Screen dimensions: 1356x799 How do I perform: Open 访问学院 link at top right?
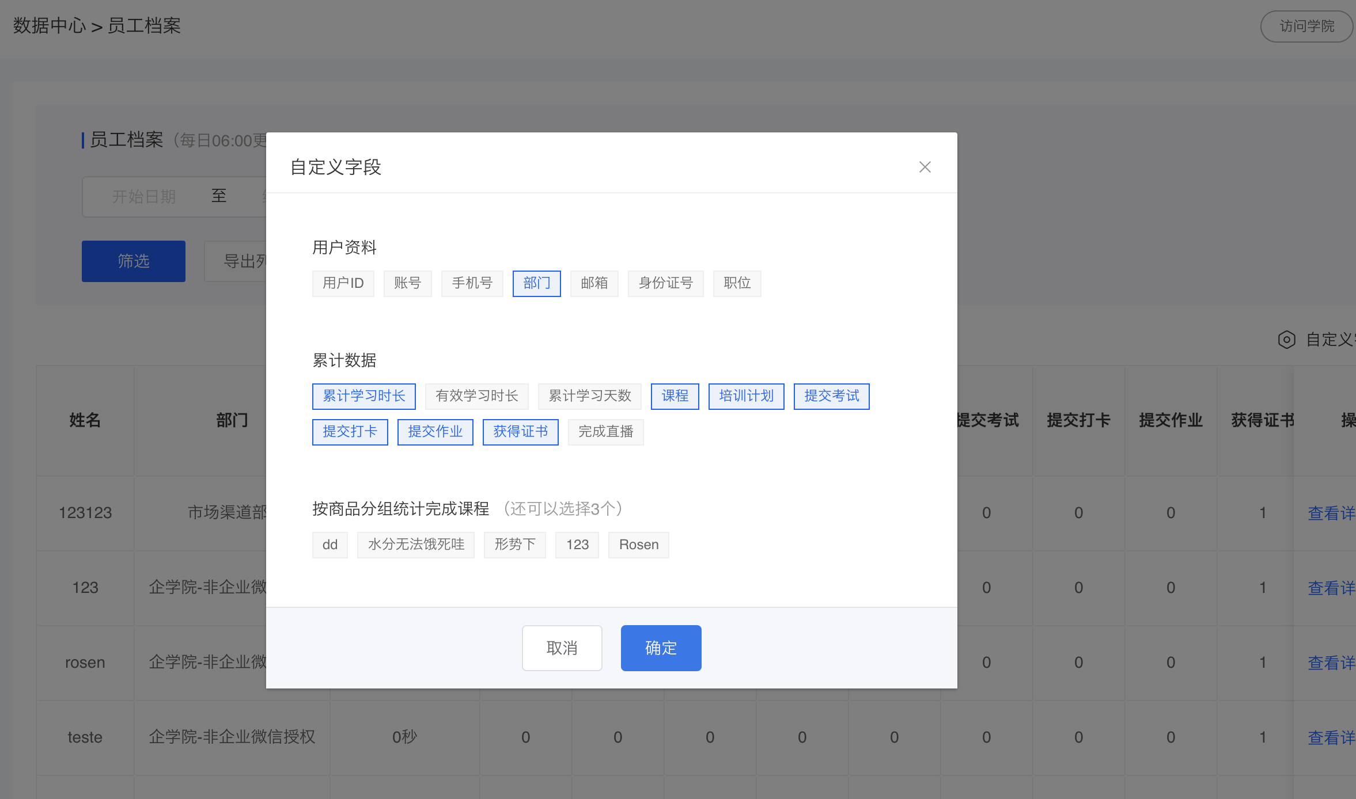1306,26
